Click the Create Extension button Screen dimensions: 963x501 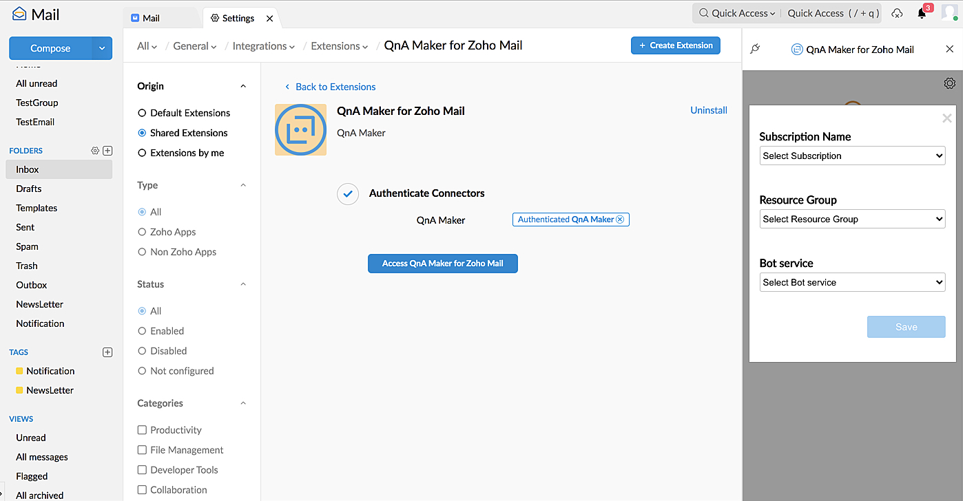[x=676, y=45]
